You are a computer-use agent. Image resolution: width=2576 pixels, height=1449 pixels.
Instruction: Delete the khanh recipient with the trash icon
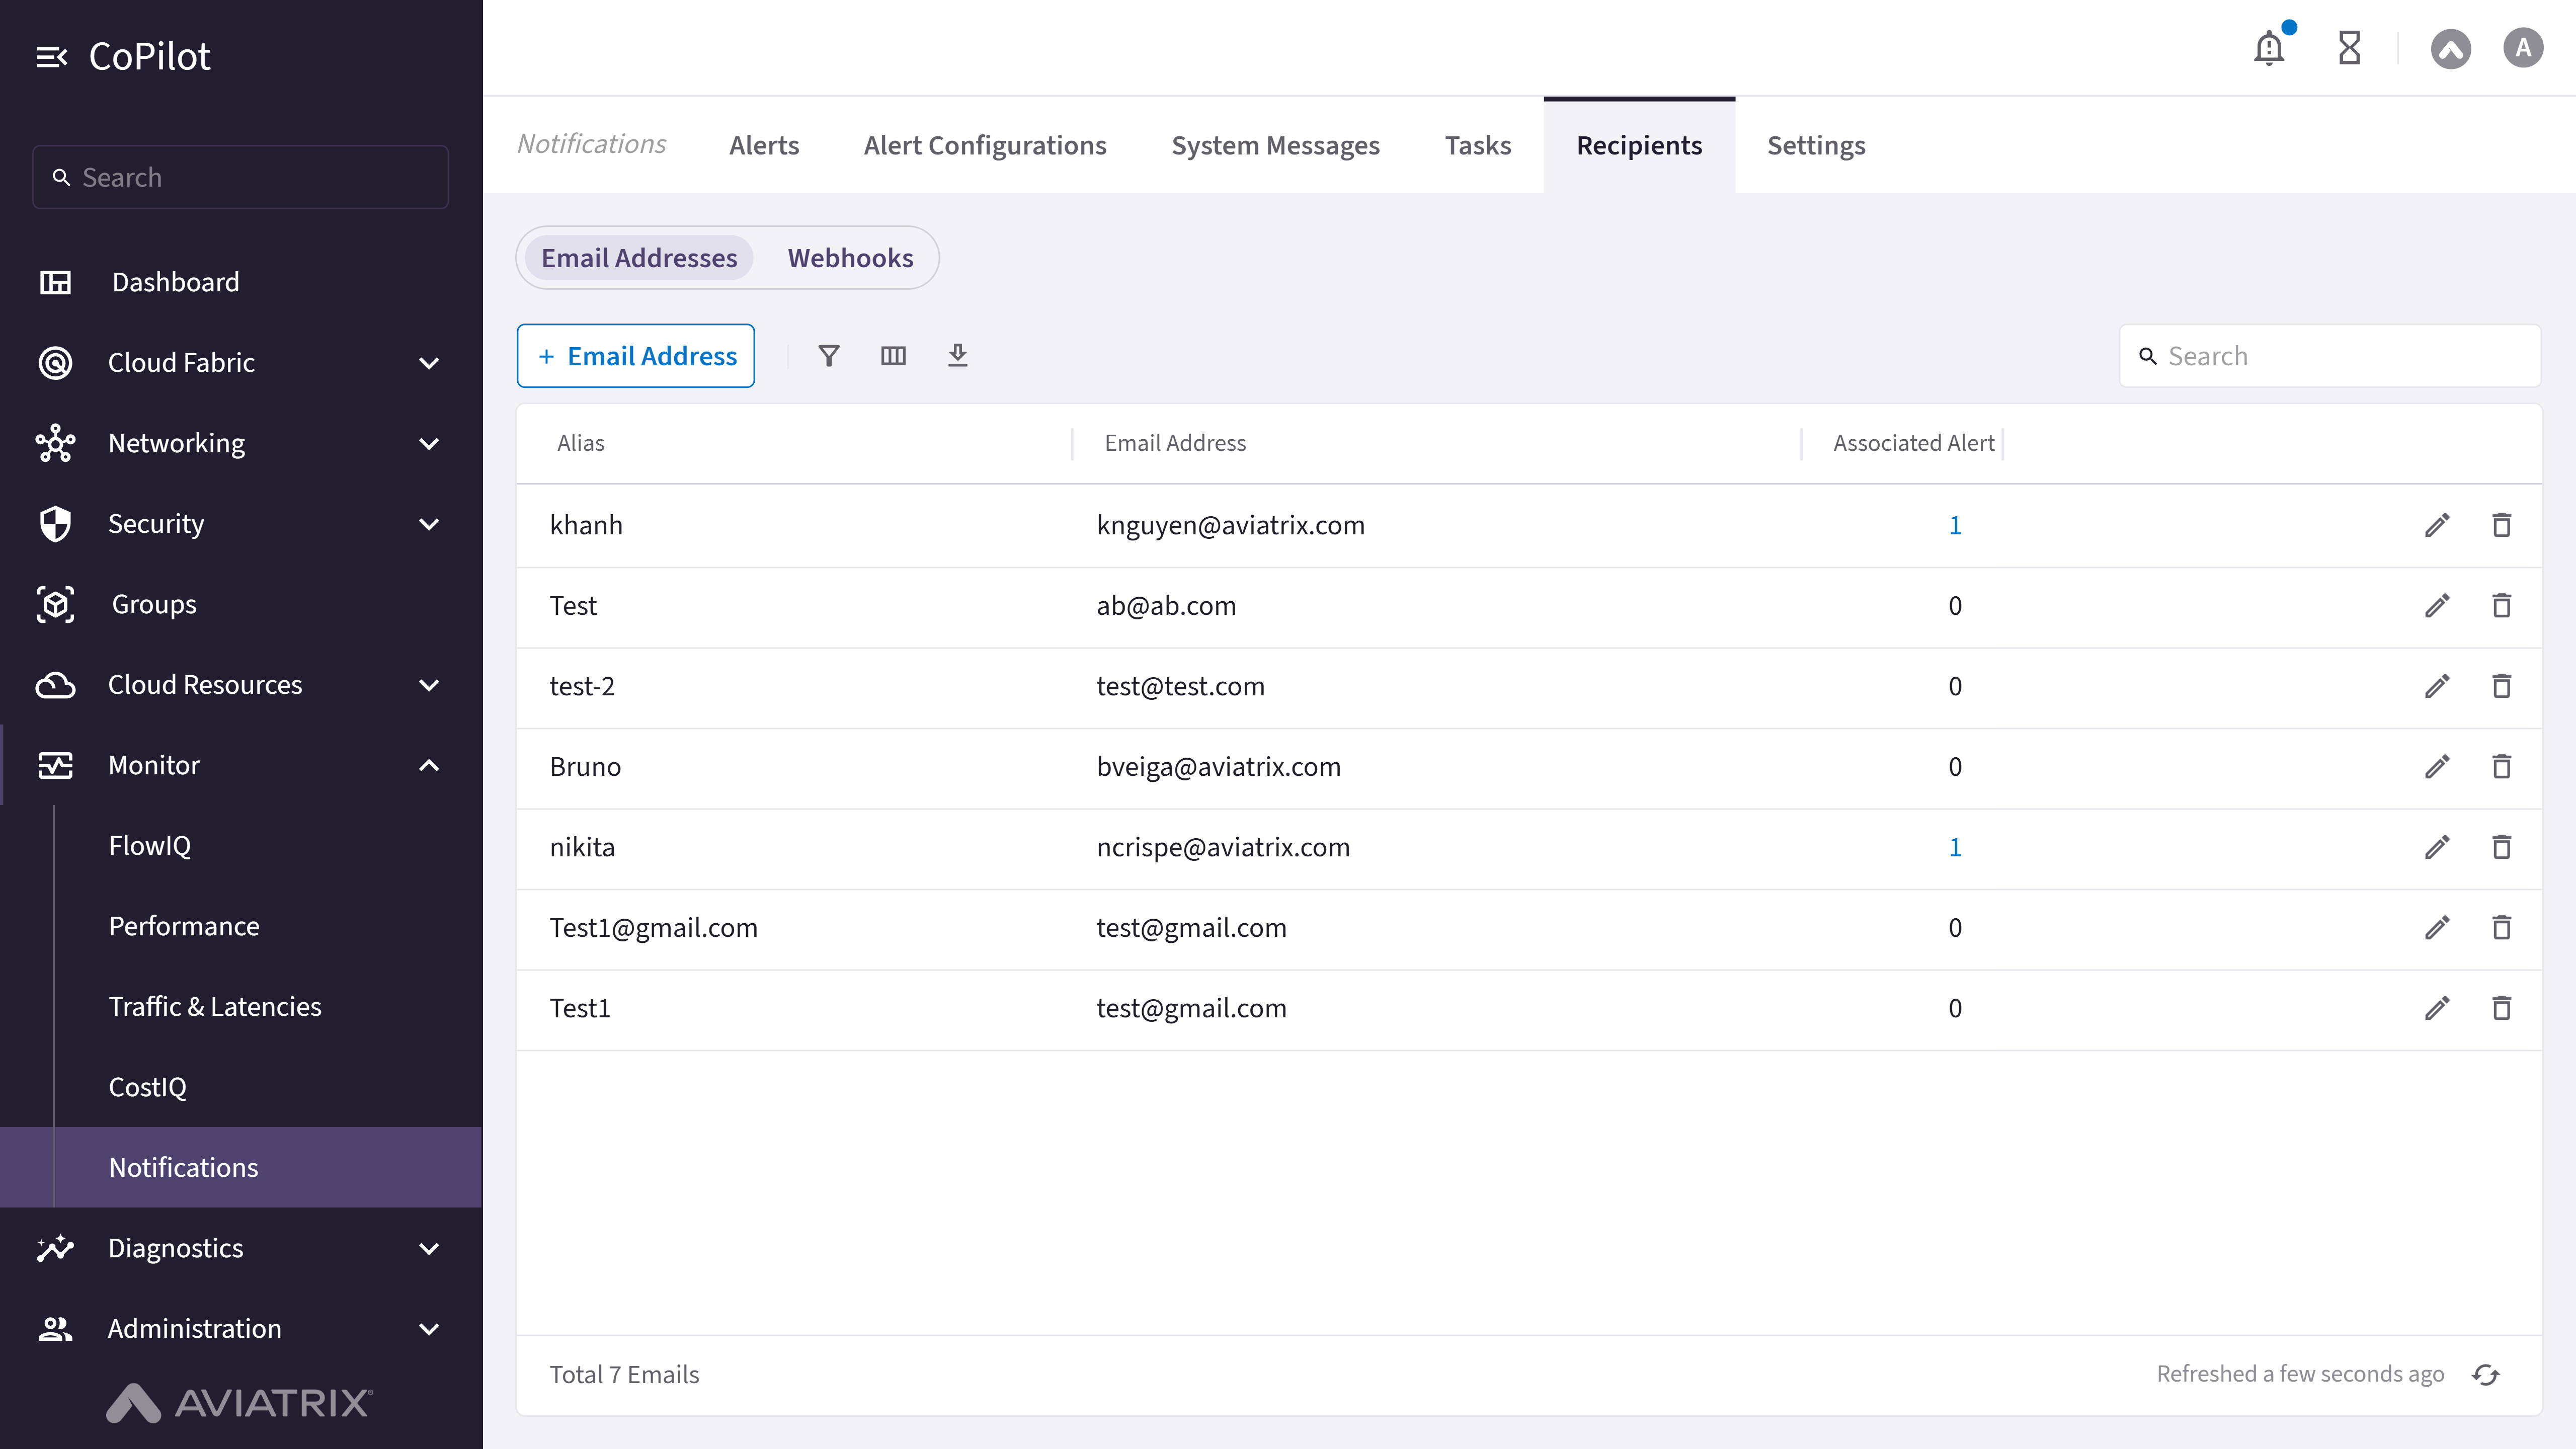[2501, 525]
